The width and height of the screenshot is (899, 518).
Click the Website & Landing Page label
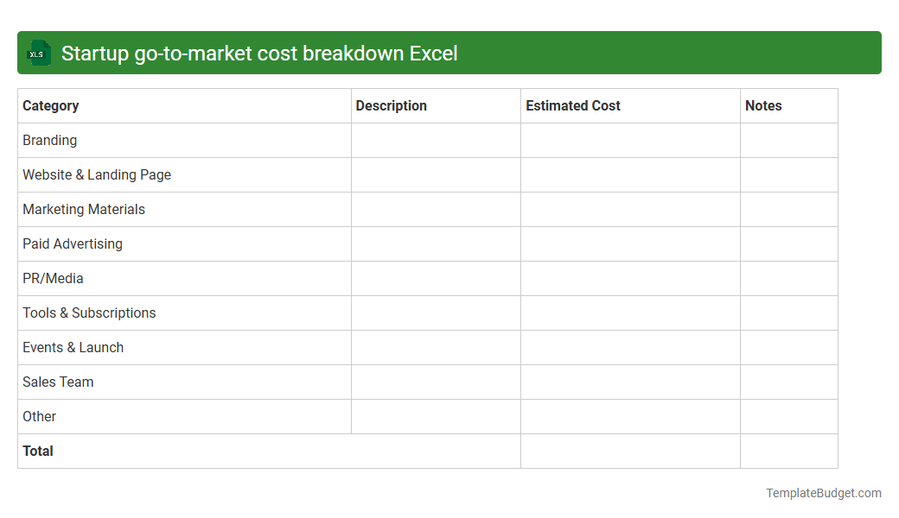coord(97,174)
